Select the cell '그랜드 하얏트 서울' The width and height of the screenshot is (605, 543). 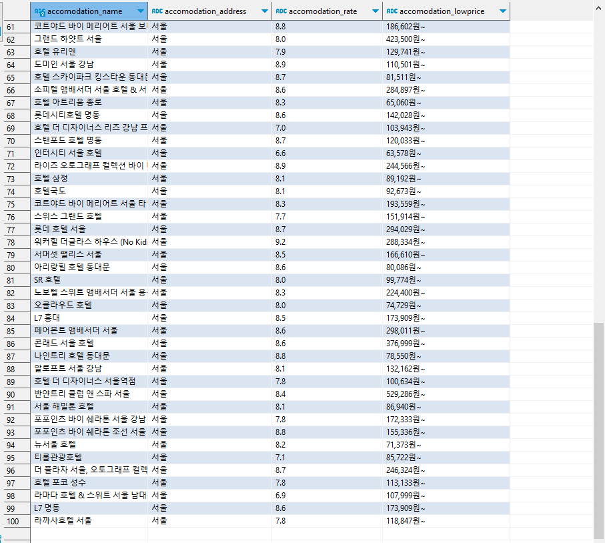[x=89, y=39]
